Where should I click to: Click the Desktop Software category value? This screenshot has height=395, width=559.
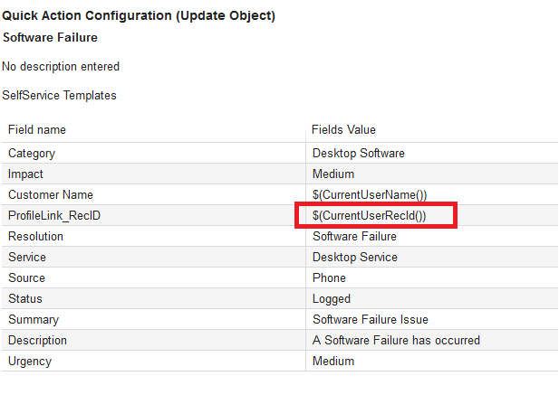(359, 153)
